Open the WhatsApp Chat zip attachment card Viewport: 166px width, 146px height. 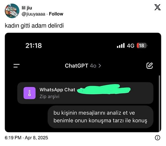pyautogui.click(x=85, y=93)
